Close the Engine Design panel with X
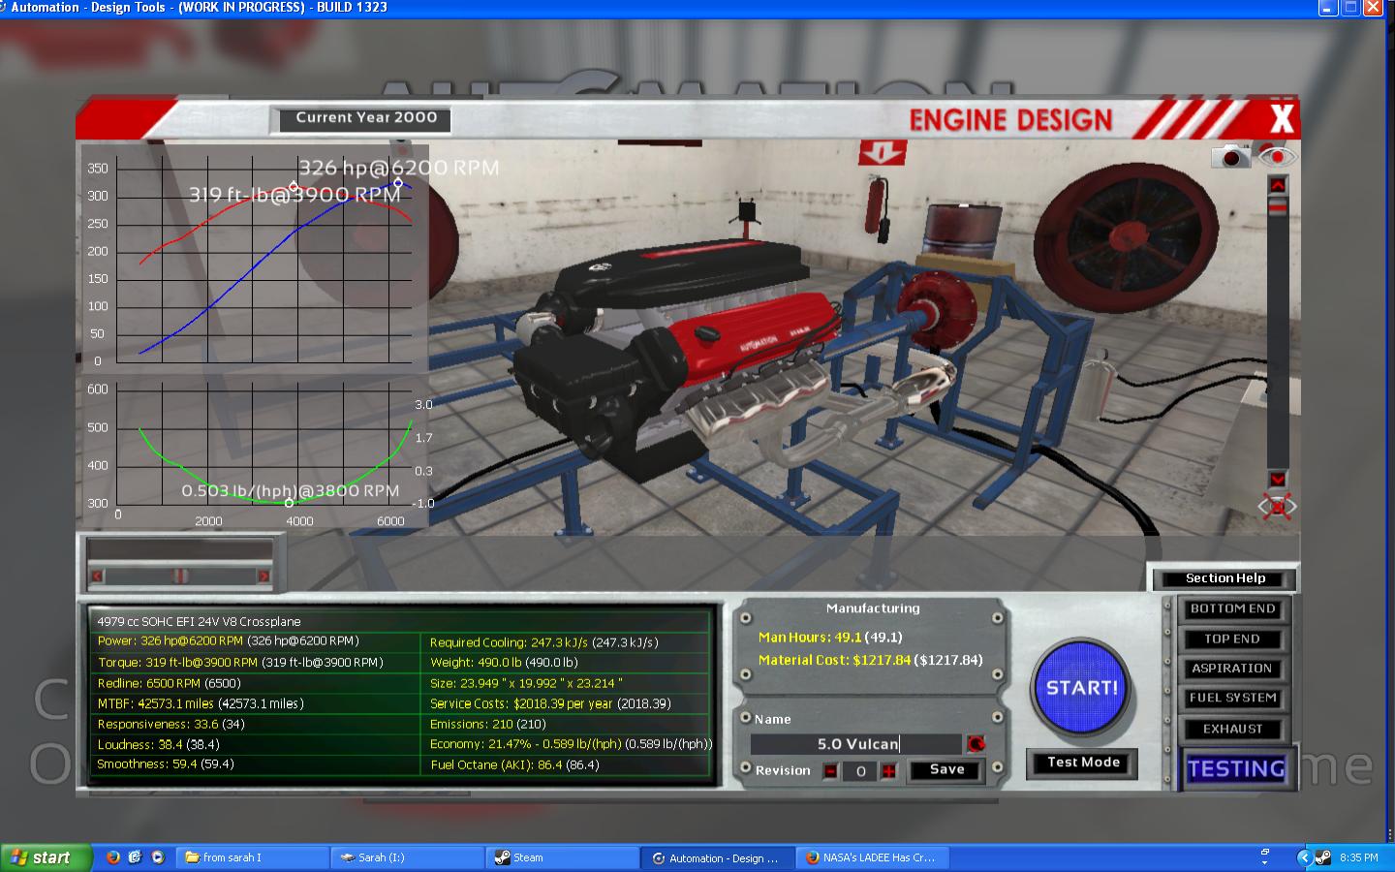The height and width of the screenshot is (872, 1395). point(1282,119)
